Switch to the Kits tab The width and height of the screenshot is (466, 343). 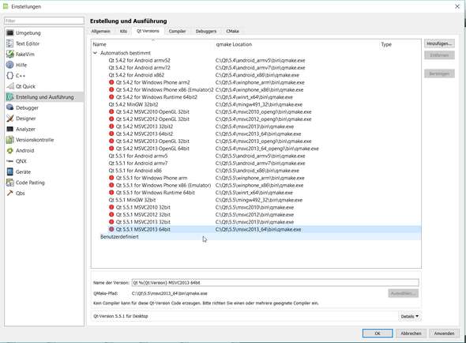tap(123, 32)
